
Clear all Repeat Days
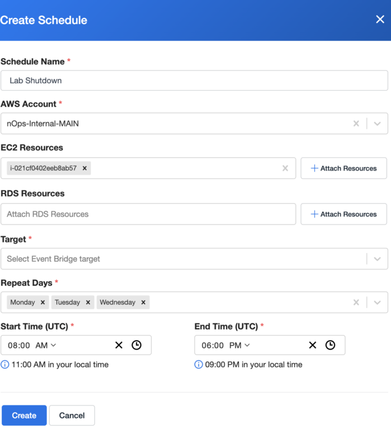(x=356, y=302)
